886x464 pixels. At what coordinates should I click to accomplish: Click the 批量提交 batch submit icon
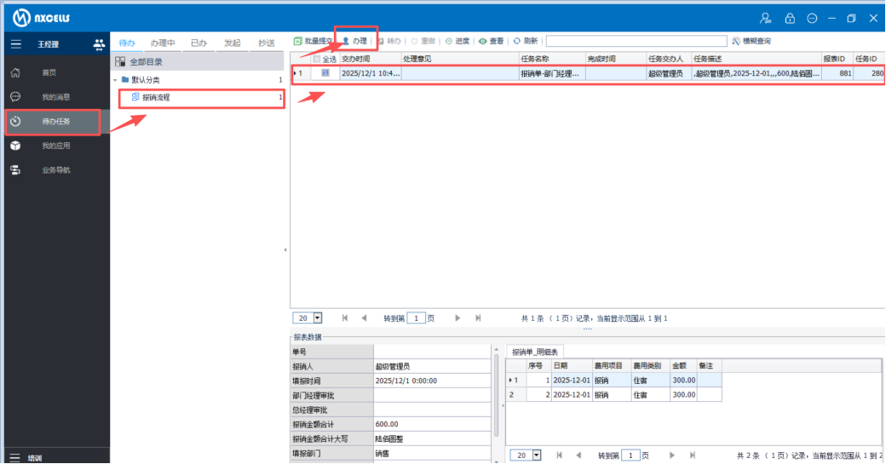[x=298, y=41]
